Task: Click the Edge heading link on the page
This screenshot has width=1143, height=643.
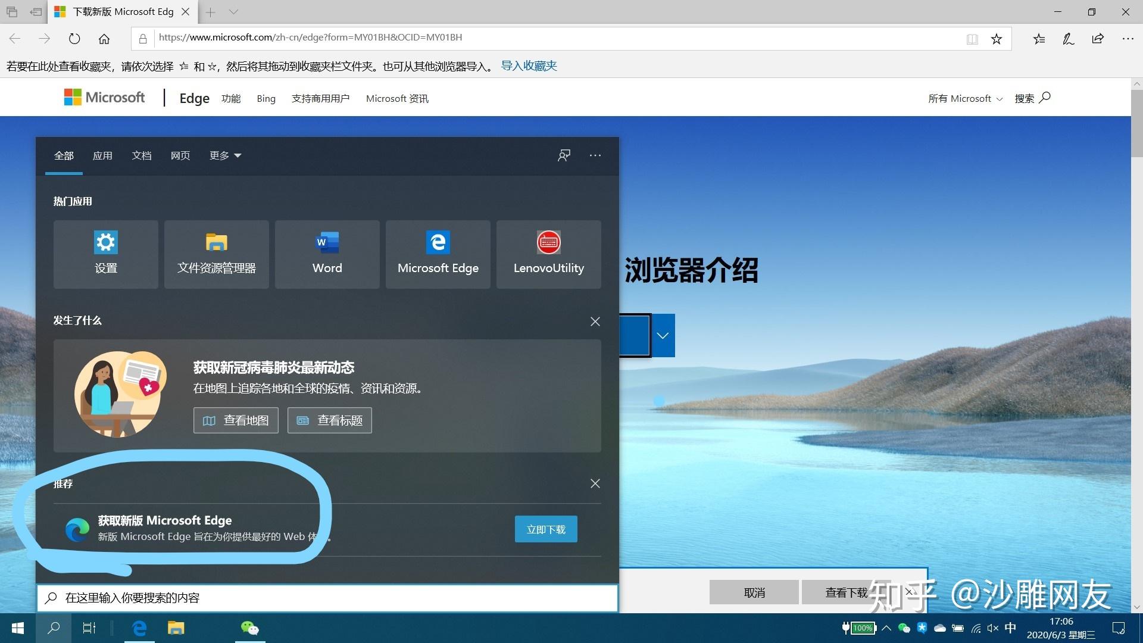Action: tap(195, 98)
